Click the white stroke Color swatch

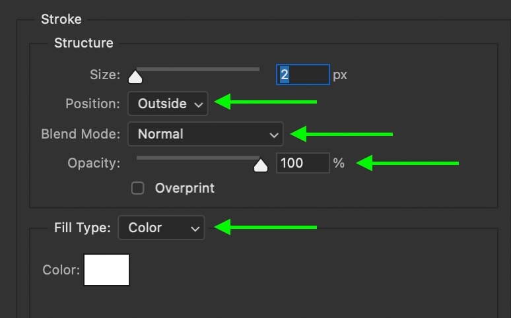pyautogui.click(x=106, y=270)
